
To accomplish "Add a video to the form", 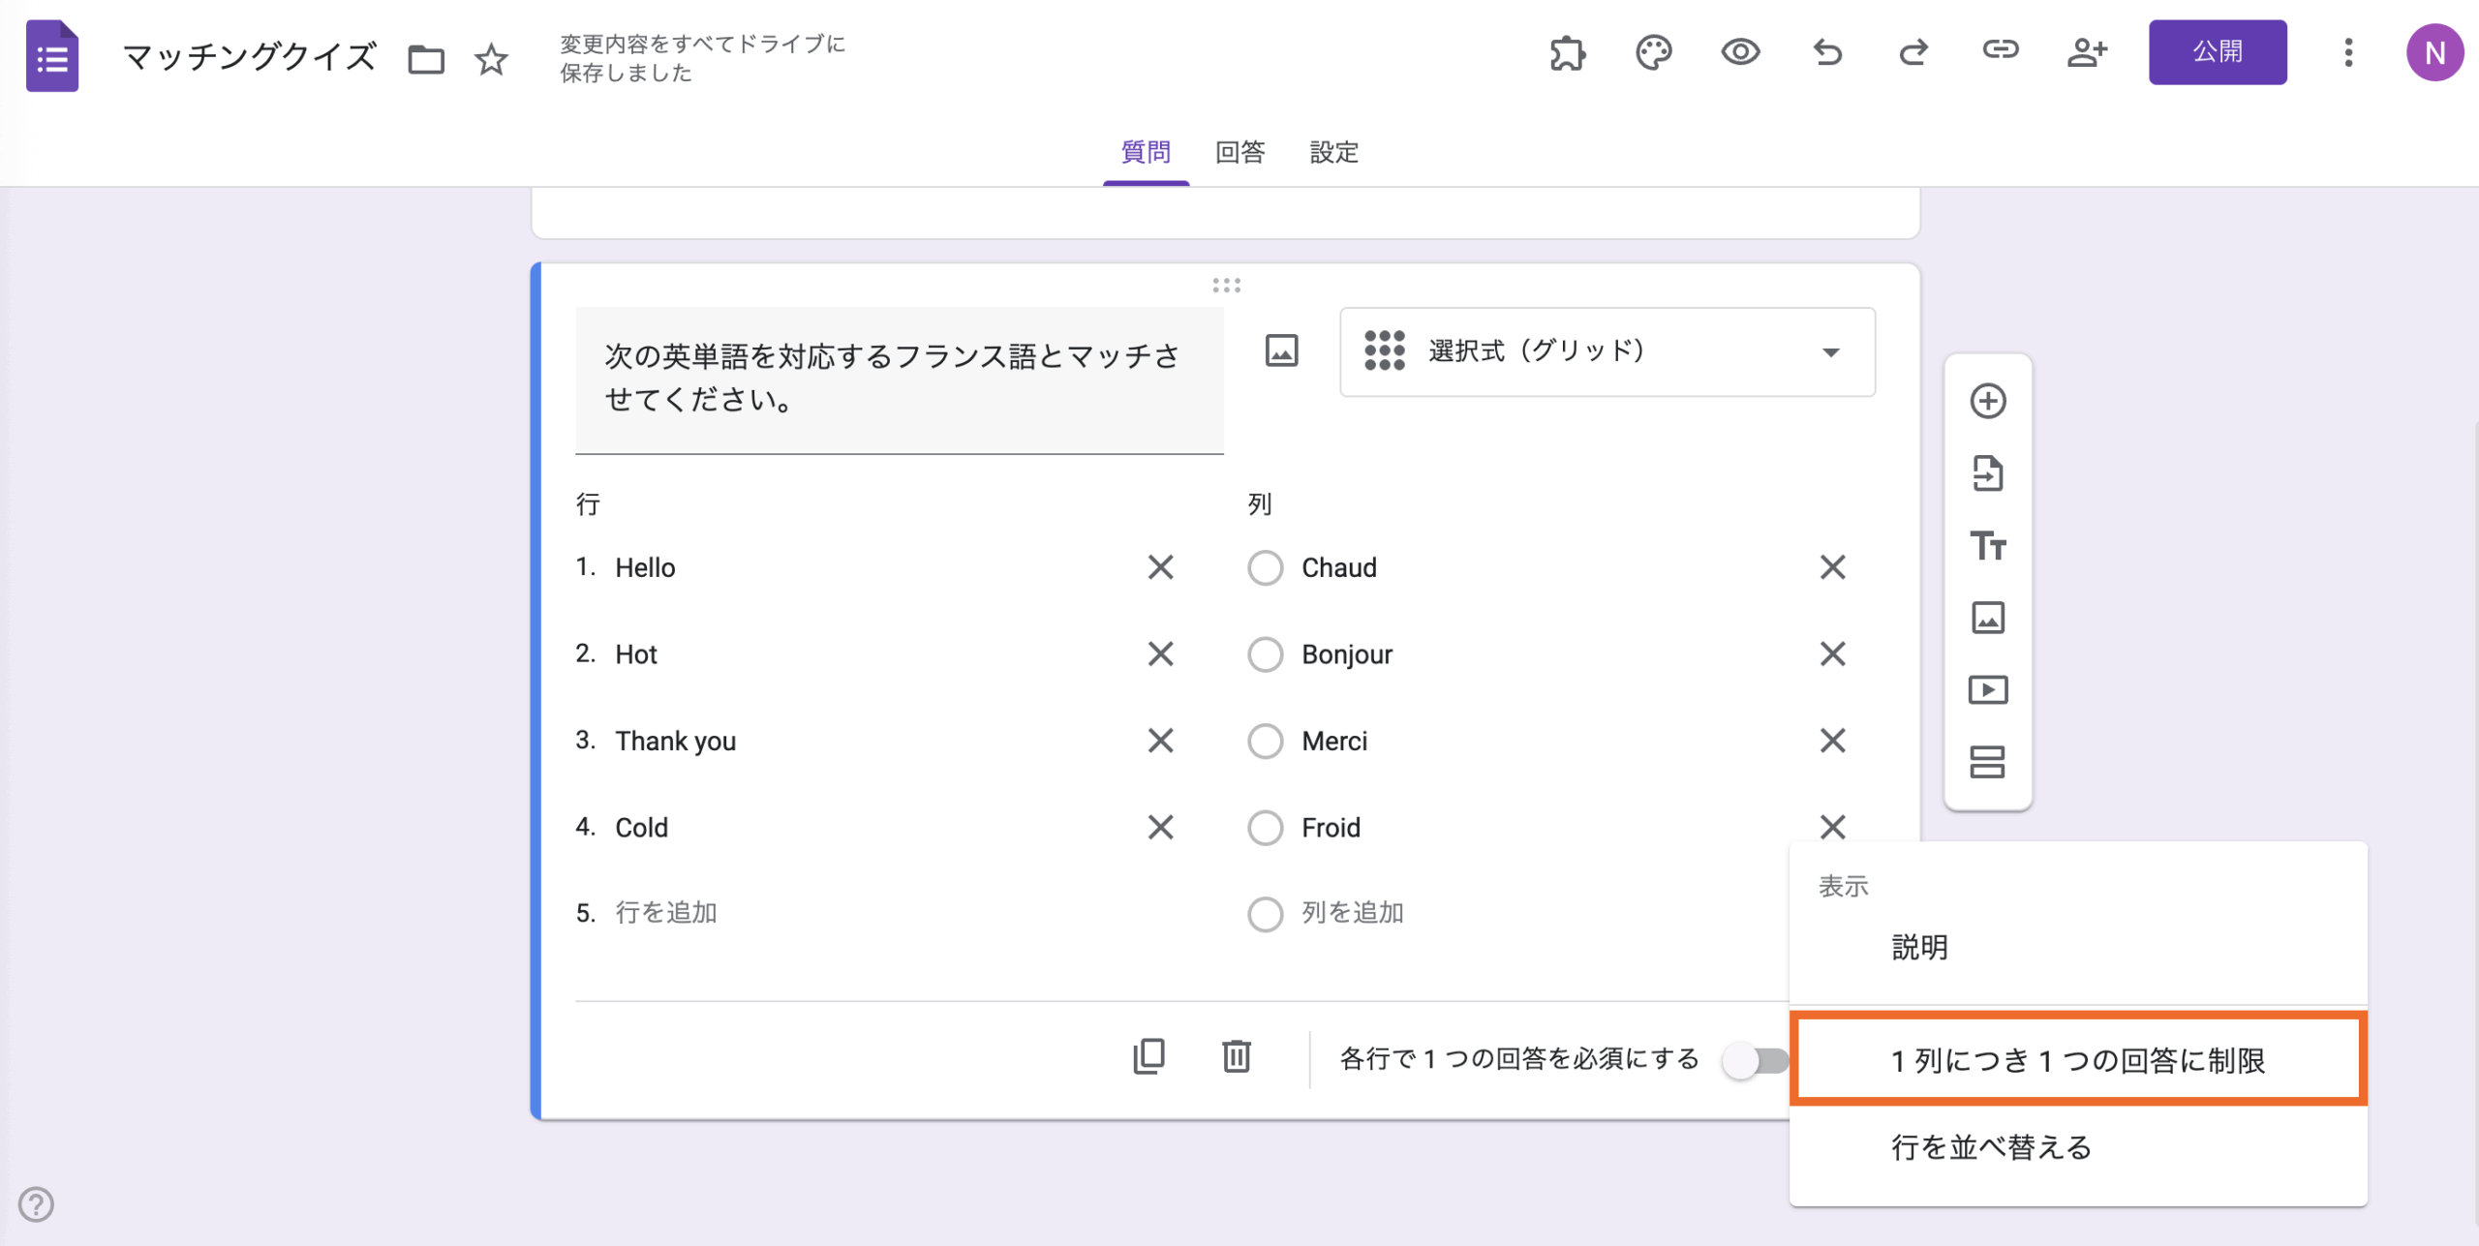I will [x=1988, y=689].
